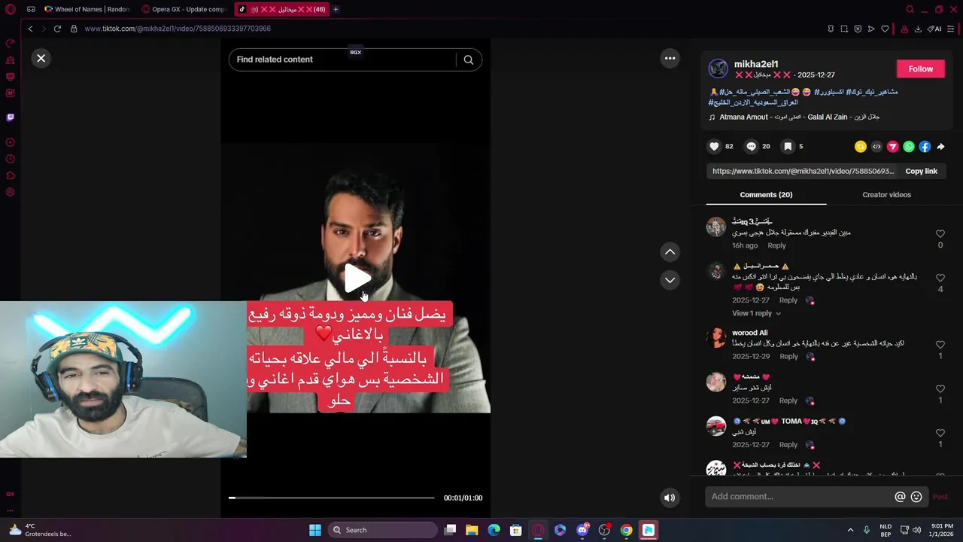Open browser heart bookmark icon

click(885, 29)
